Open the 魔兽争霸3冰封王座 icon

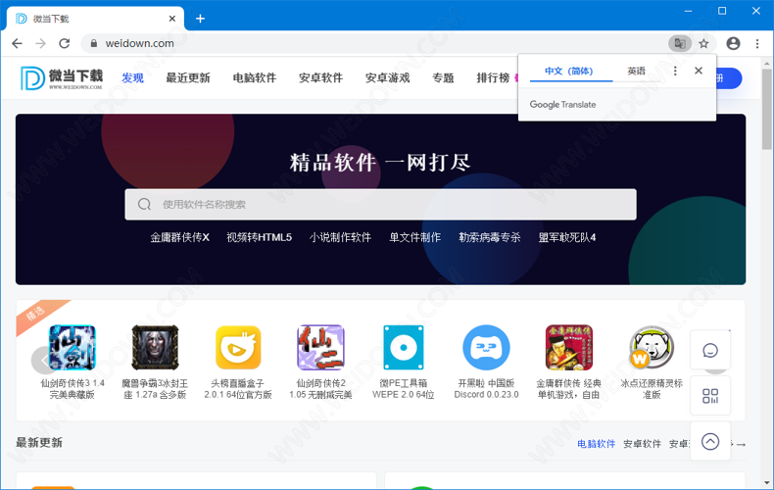click(x=155, y=347)
